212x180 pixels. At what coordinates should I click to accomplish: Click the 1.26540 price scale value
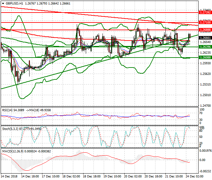pos(205,42)
